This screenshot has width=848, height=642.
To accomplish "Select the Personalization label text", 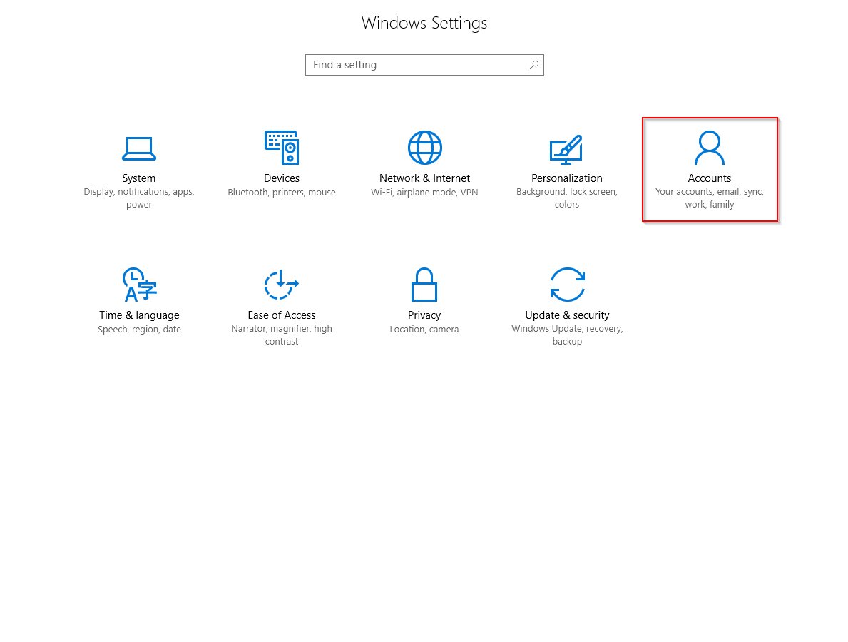I will click(567, 178).
